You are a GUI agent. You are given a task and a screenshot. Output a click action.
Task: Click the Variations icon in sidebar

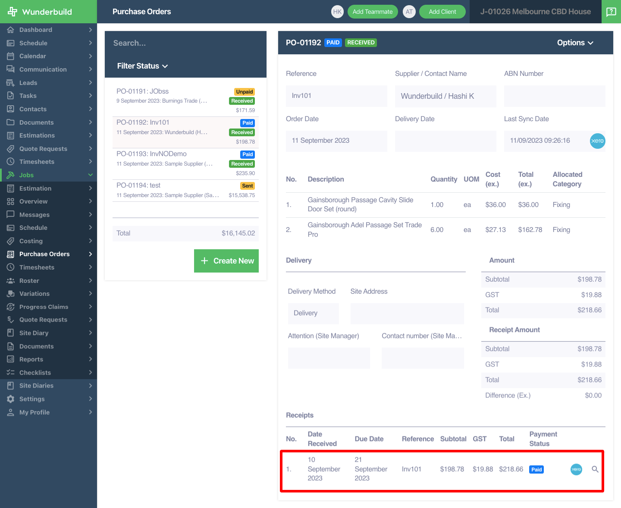click(x=11, y=294)
